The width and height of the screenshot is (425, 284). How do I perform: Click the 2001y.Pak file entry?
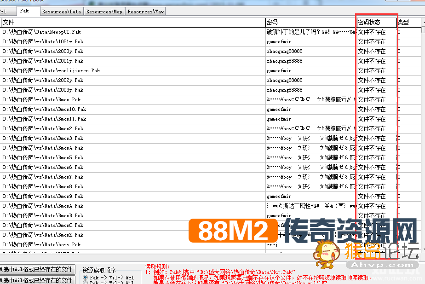pos(43,61)
